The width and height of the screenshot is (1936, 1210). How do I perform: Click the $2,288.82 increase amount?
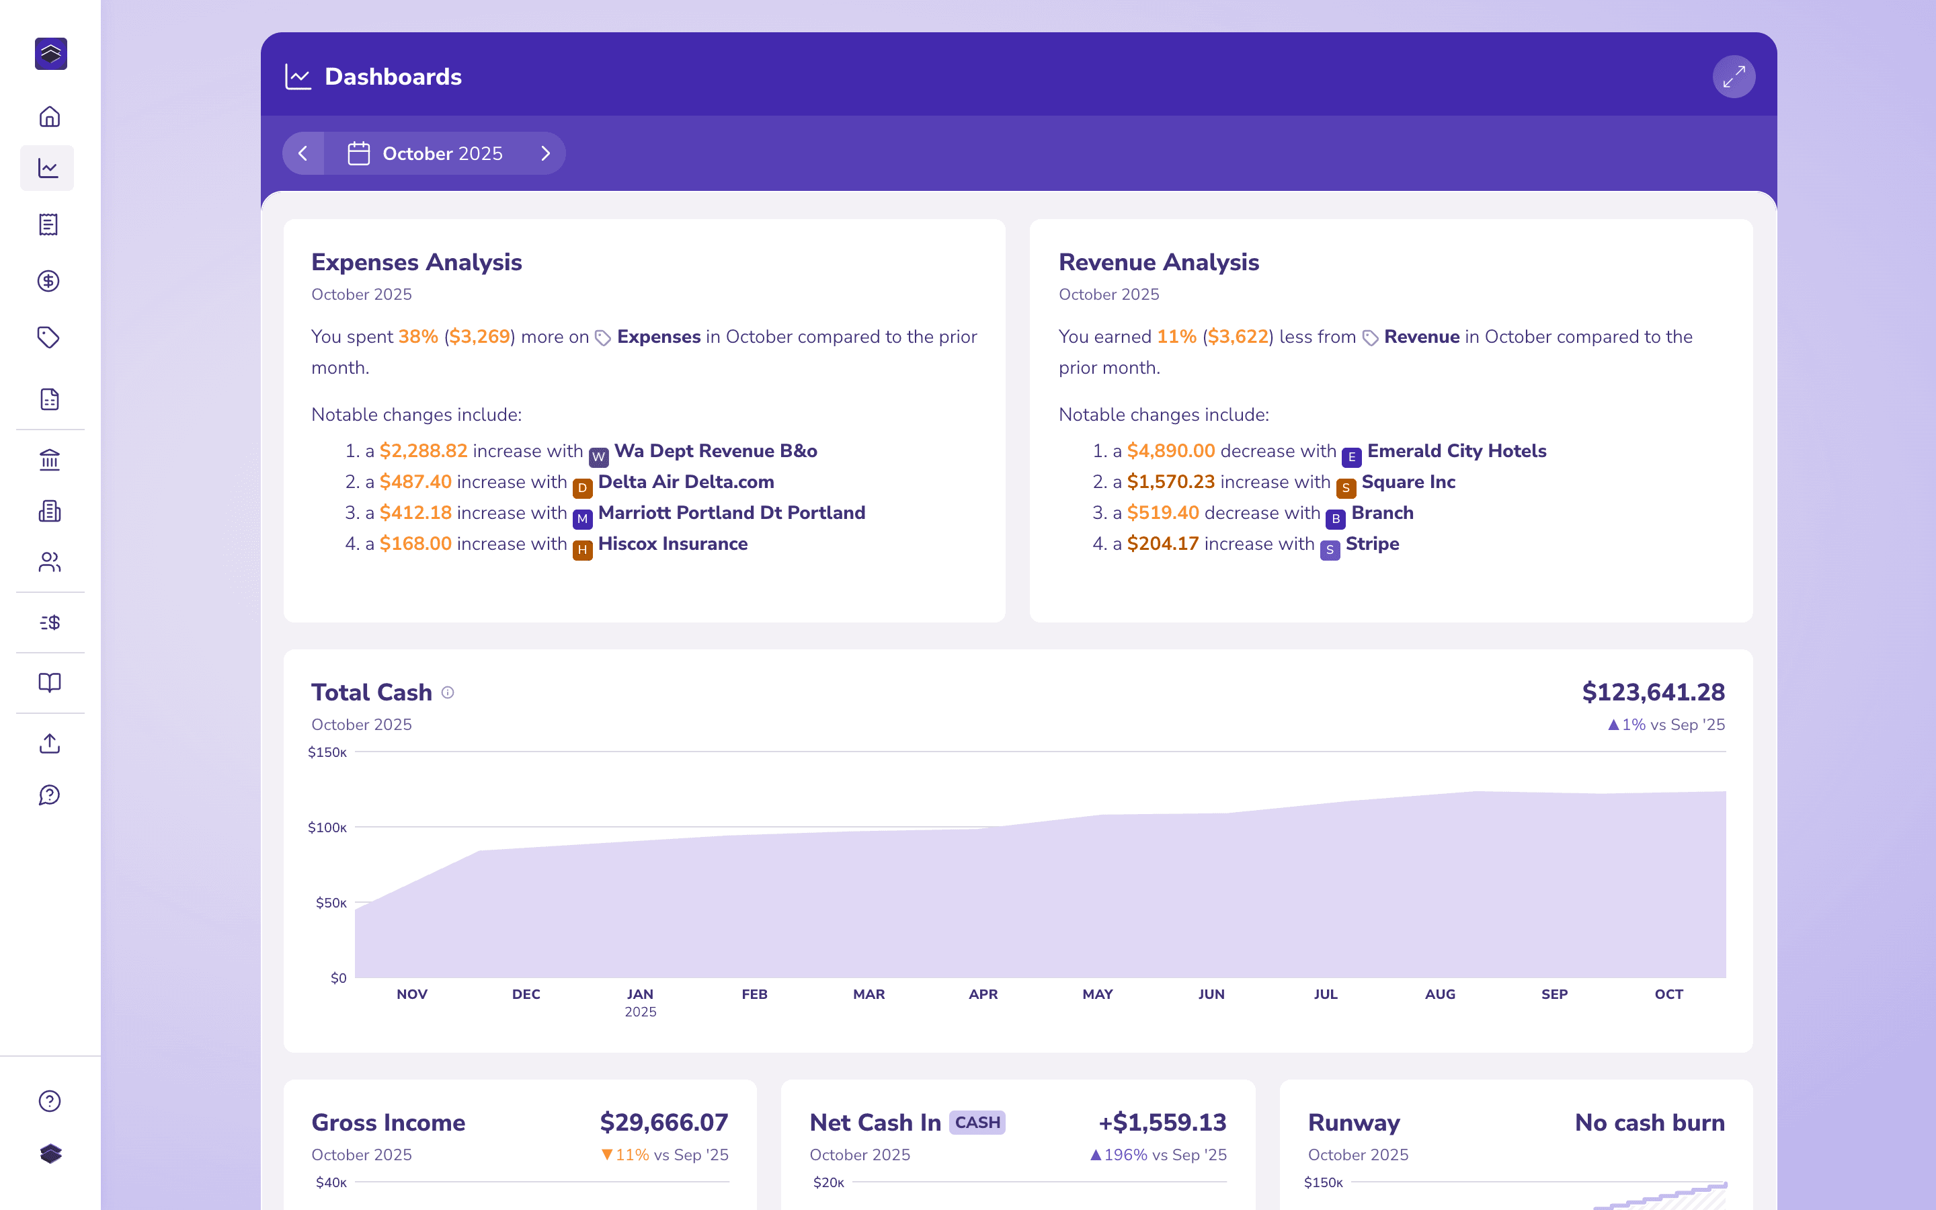pos(424,451)
